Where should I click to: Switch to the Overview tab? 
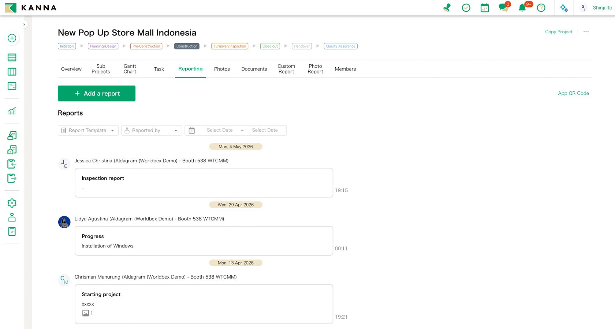point(71,69)
